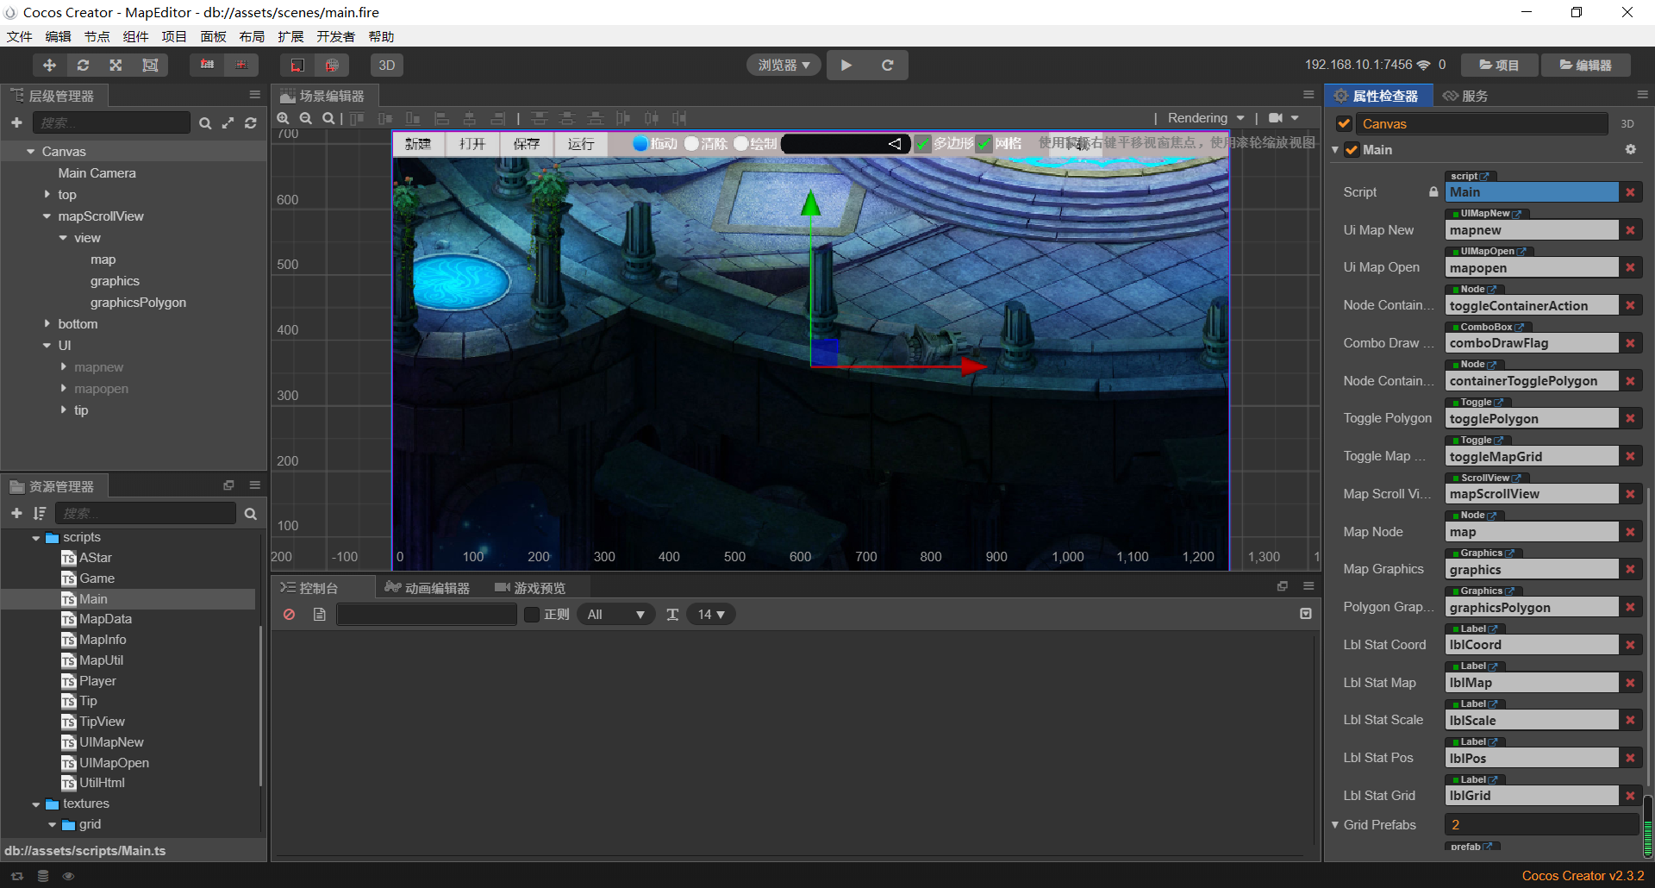The width and height of the screenshot is (1655, 888).
Task: Click the assets search field
Action: 146,513
